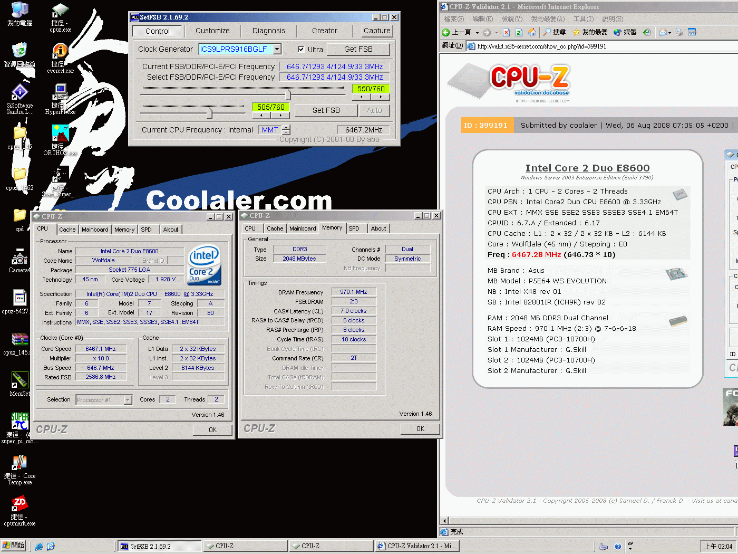Click the Get FSB button
The image size is (738, 554).
[358, 50]
